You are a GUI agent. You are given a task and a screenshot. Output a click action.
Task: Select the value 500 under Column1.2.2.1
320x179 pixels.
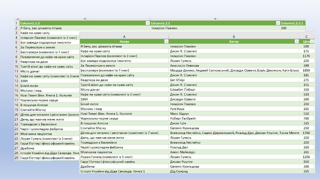(x=284, y=28)
